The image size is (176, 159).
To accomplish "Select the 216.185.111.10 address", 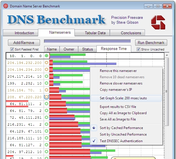I will pyautogui.click(x=25, y=138).
